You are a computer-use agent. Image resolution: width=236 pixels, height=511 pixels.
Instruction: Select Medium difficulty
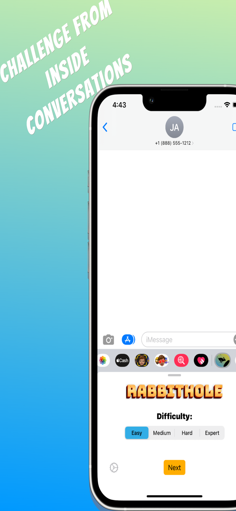[162, 433]
